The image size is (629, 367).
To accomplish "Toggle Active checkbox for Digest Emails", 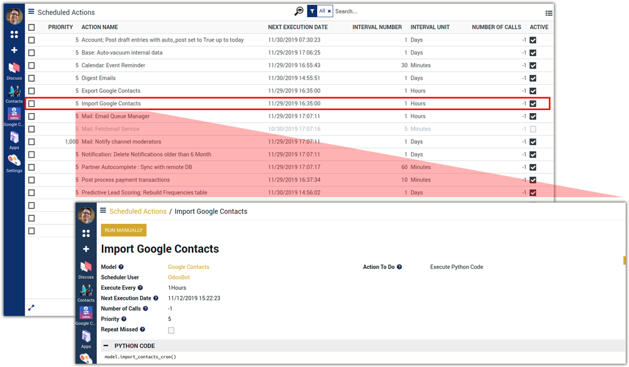I will [x=533, y=79].
